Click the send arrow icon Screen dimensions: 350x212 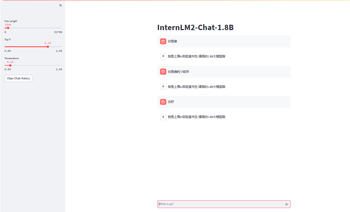[287, 204]
